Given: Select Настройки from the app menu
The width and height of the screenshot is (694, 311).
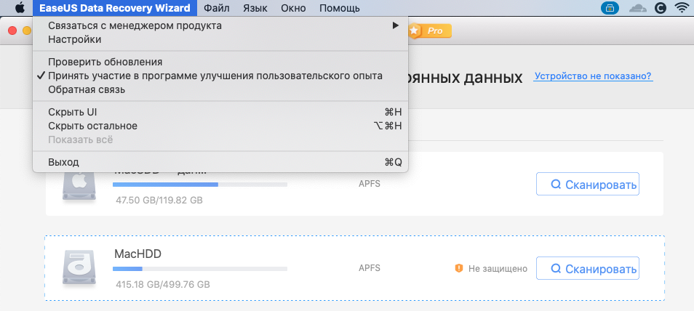Looking at the screenshot, I should (74, 39).
